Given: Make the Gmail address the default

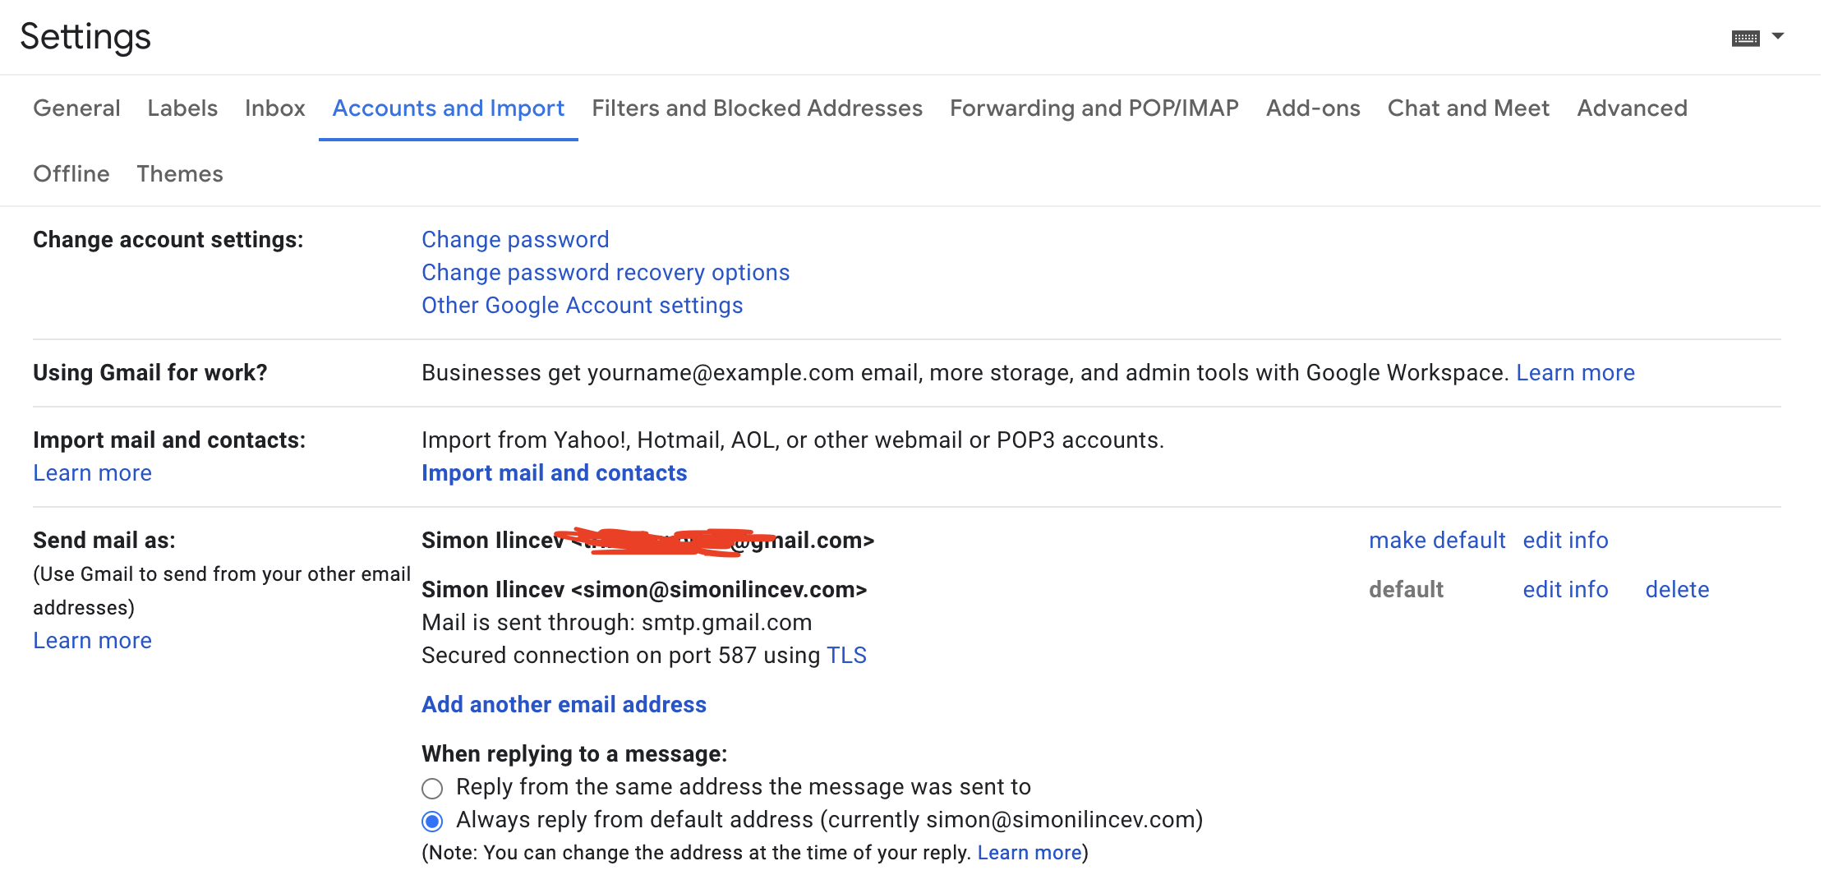Looking at the screenshot, I should (x=1437, y=541).
